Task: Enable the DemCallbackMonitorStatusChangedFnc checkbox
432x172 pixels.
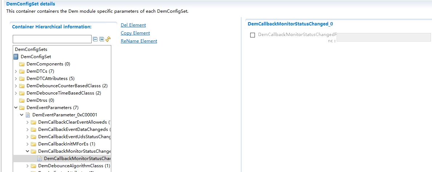Action: [253, 35]
